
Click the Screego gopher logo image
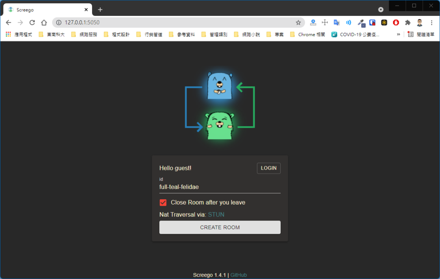pos(220,106)
